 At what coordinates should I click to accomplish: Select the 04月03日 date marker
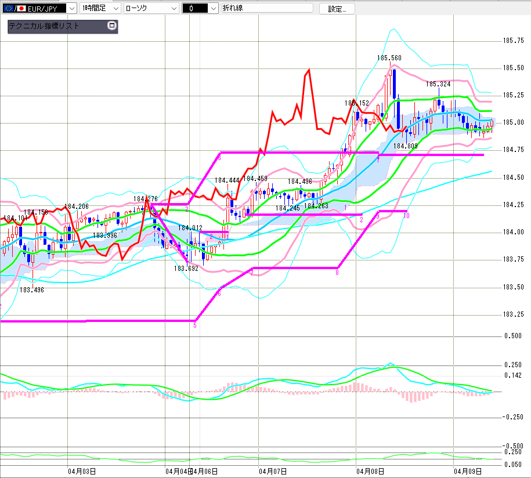tap(81, 472)
